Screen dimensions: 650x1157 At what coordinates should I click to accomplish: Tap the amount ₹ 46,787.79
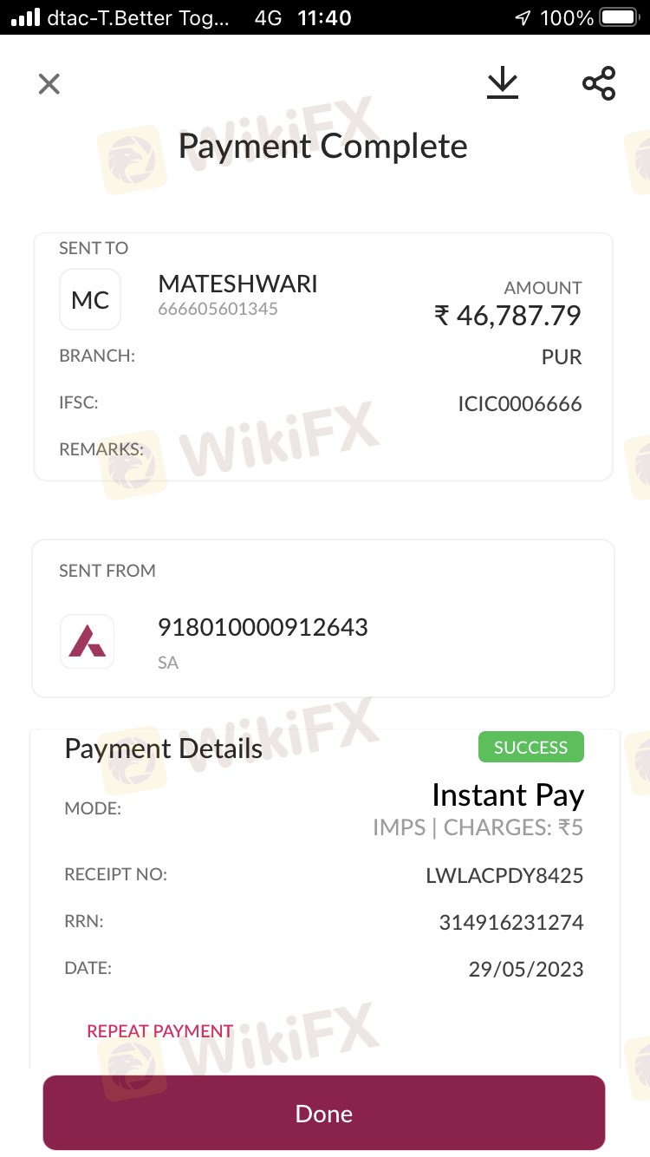pos(507,316)
